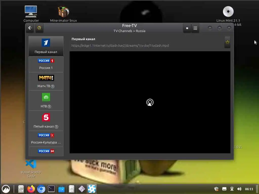Click the casting icon in video area
Viewport: 259px width, 194px height.
pyautogui.click(x=150, y=103)
